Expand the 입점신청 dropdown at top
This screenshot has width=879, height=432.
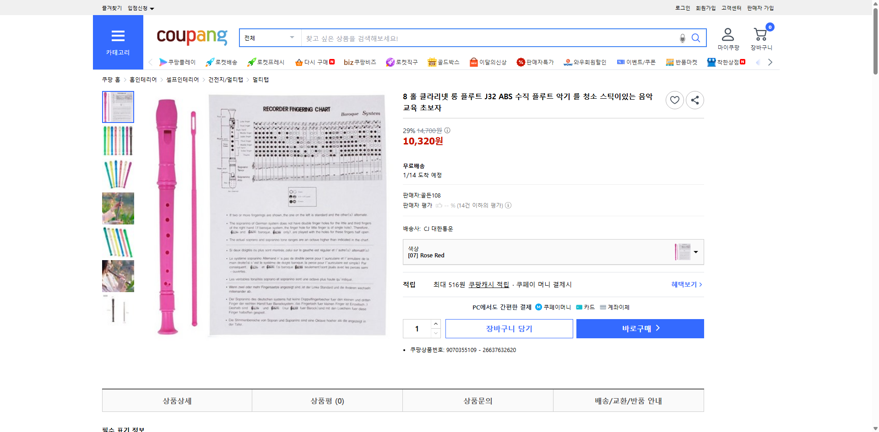coord(140,8)
